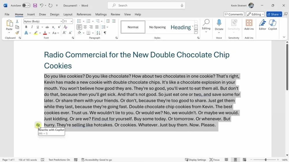The width and height of the screenshot is (289, 162).
Task: Expand the font size dropdown
Action: pos(71,21)
